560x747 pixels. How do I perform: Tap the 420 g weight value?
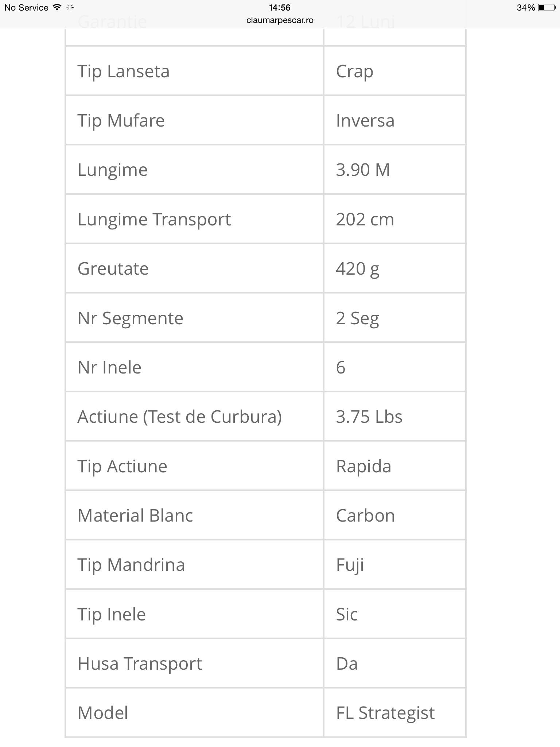357,269
